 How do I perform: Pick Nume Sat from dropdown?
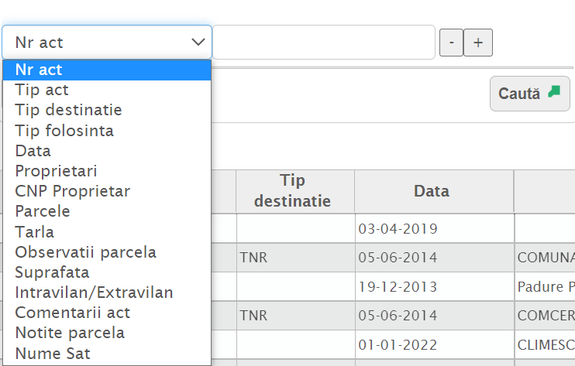(x=107, y=354)
